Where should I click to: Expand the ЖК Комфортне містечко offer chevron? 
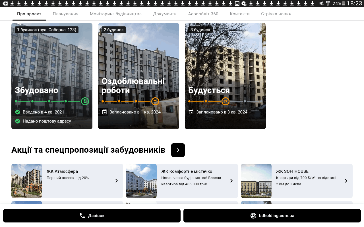point(231,181)
